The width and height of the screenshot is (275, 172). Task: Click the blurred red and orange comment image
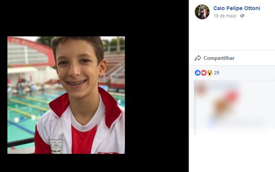pos(226,102)
